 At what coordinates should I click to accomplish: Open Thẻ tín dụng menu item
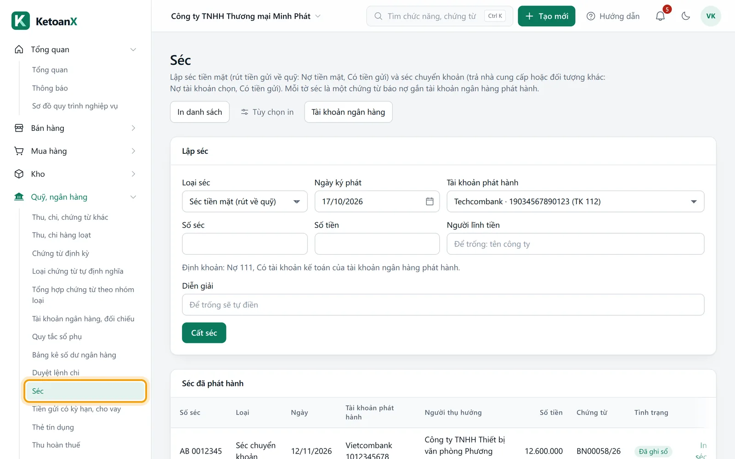[53, 427]
